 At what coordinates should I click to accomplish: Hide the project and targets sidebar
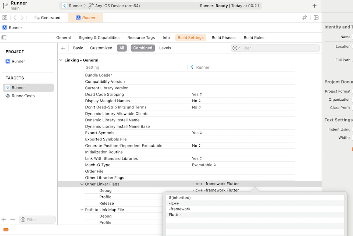coord(4,37)
